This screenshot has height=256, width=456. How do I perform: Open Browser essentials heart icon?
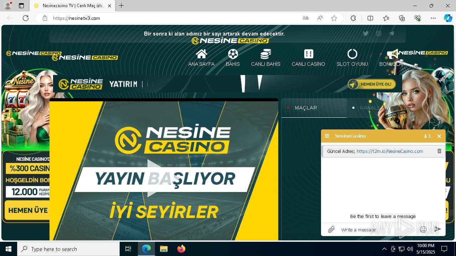[x=418, y=18]
